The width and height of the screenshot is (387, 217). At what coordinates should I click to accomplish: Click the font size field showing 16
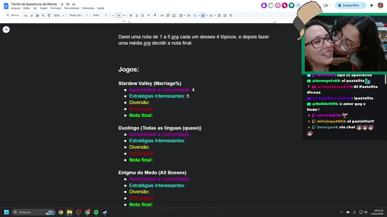click(x=119, y=15)
